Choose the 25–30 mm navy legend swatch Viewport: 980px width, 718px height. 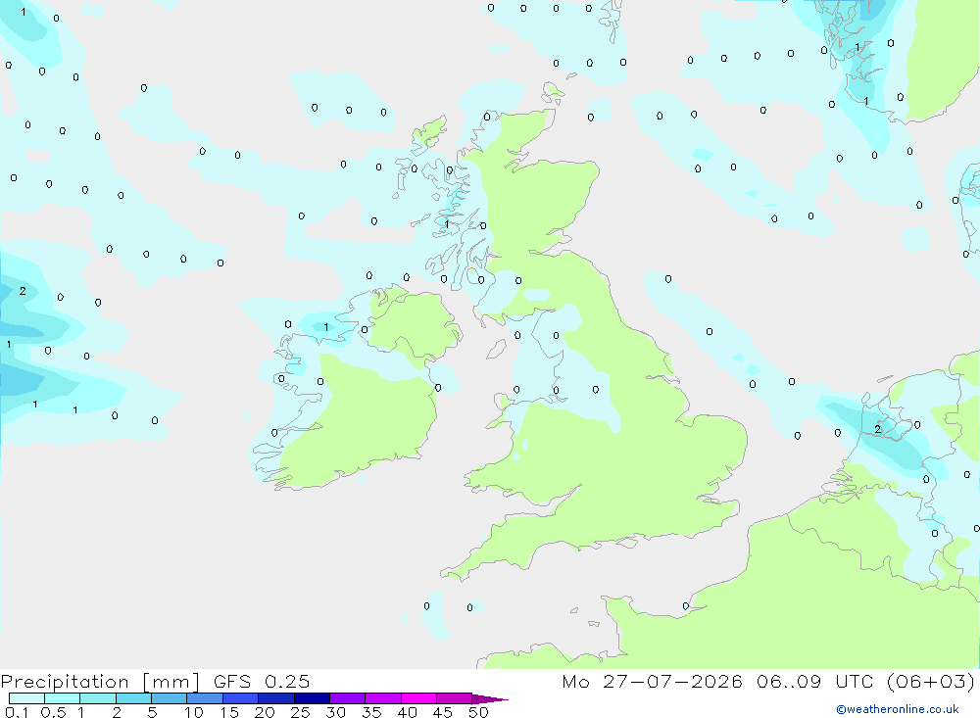312,698
